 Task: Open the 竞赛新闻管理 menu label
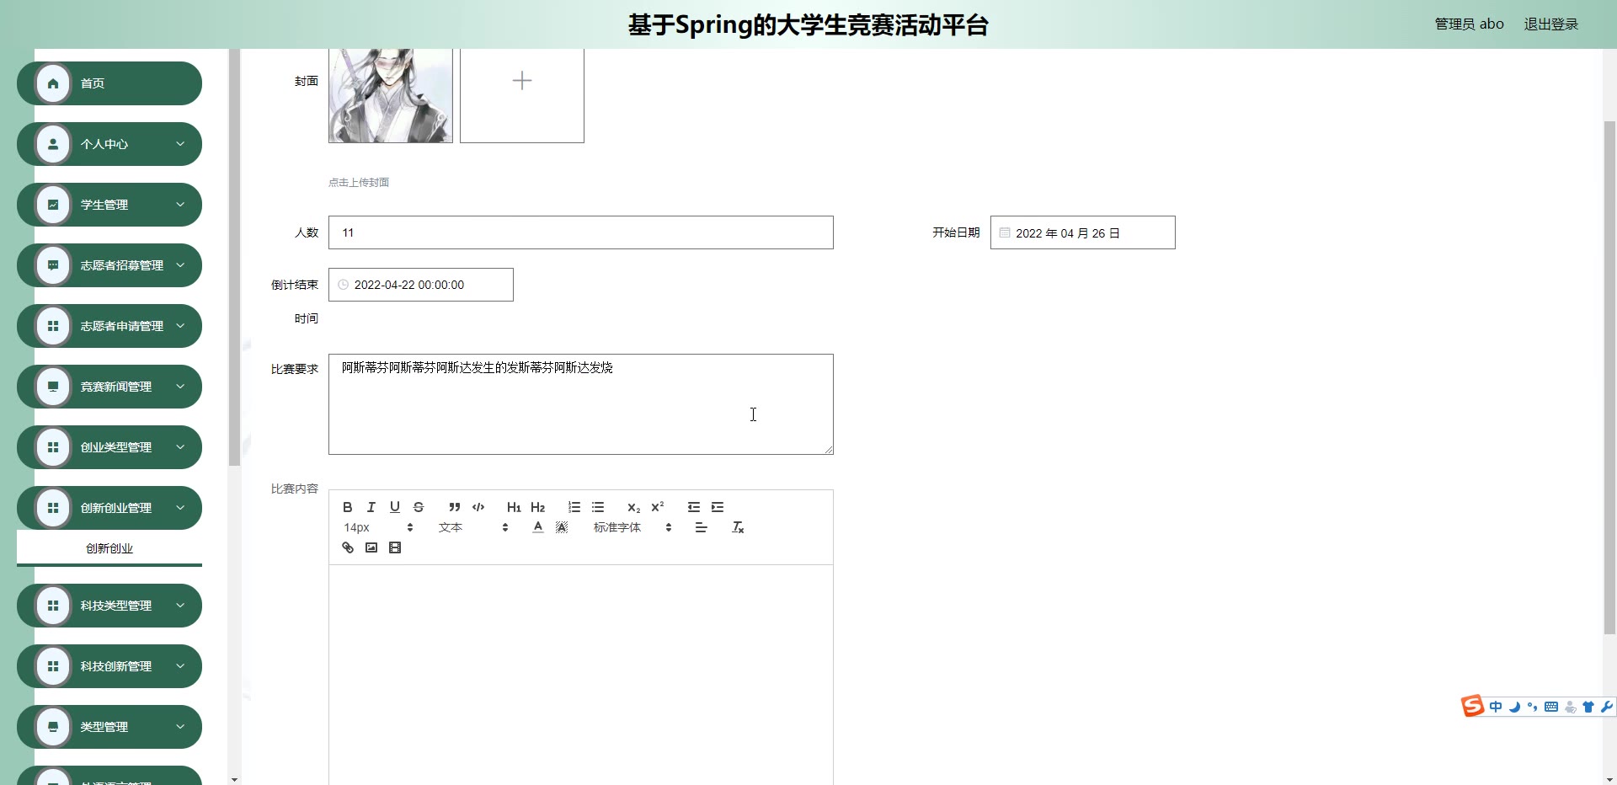click(116, 387)
